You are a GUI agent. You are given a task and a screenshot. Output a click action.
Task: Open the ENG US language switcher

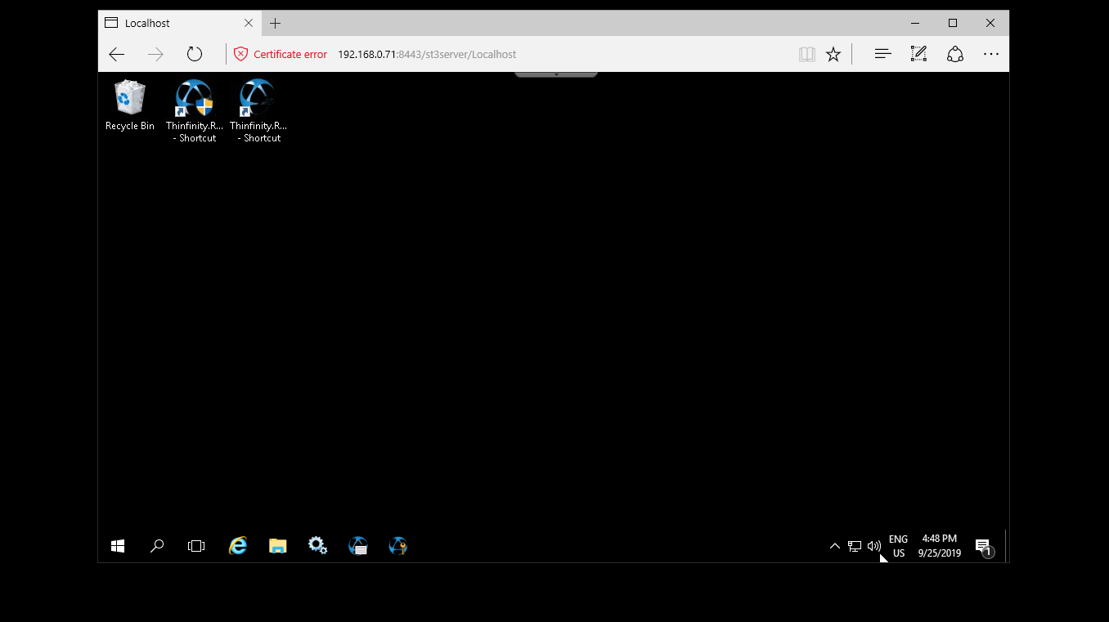[x=898, y=545]
